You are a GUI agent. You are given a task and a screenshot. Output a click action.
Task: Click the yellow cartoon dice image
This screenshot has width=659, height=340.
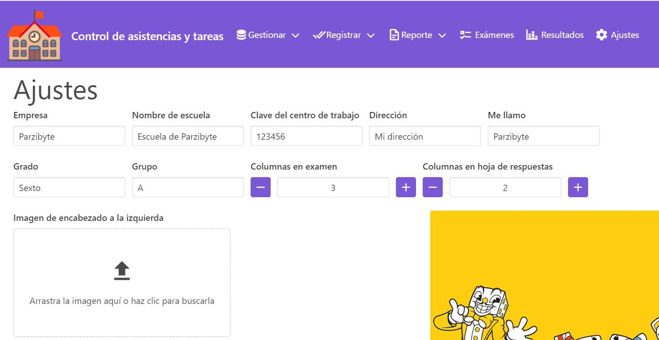coord(544,275)
